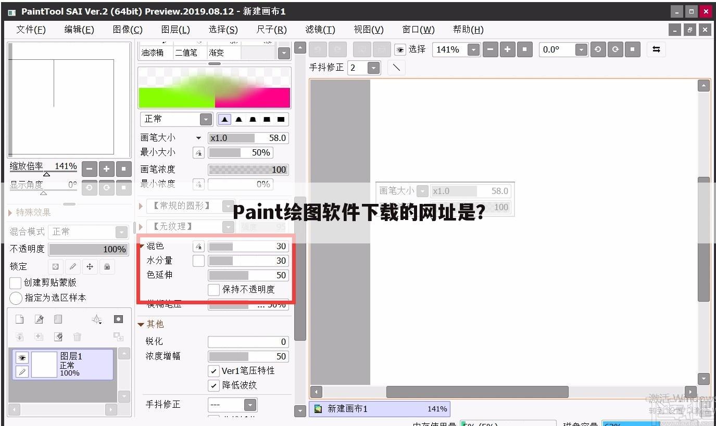Open the 0.0° rotation dropdown

(x=581, y=49)
